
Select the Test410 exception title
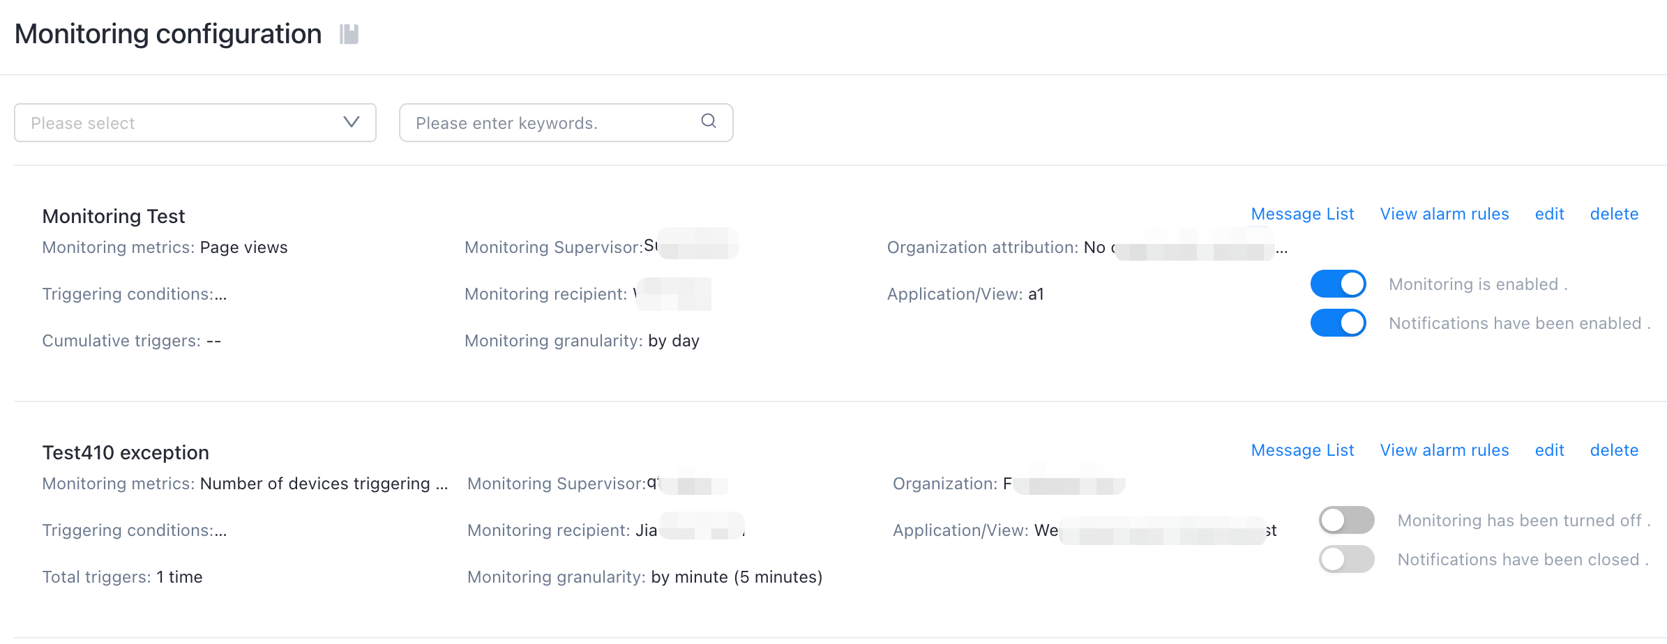[126, 452]
